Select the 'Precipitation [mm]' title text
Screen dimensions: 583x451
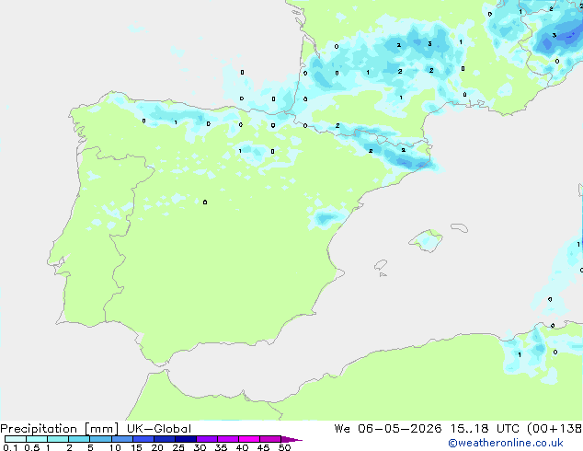coord(60,429)
